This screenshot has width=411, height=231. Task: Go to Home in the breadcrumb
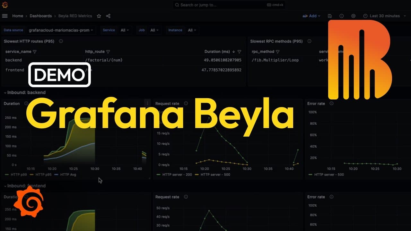click(18, 16)
